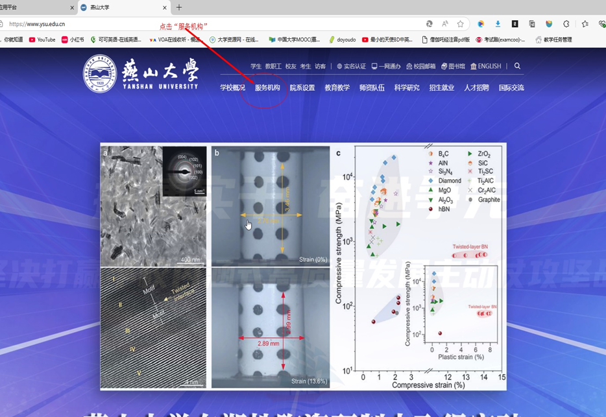This screenshot has width=606, height=417.
Task: Open the 实名认证 link
Action: (x=351, y=66)
